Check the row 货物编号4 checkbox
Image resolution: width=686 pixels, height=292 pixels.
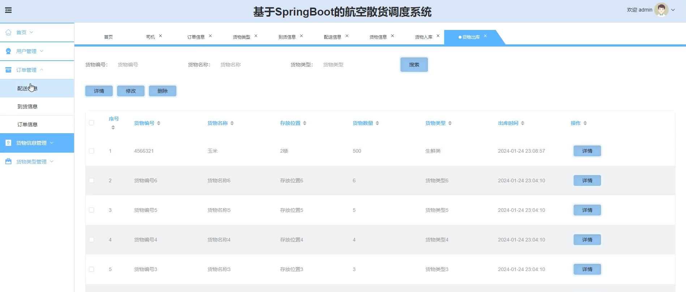click(x=91, y=240)
